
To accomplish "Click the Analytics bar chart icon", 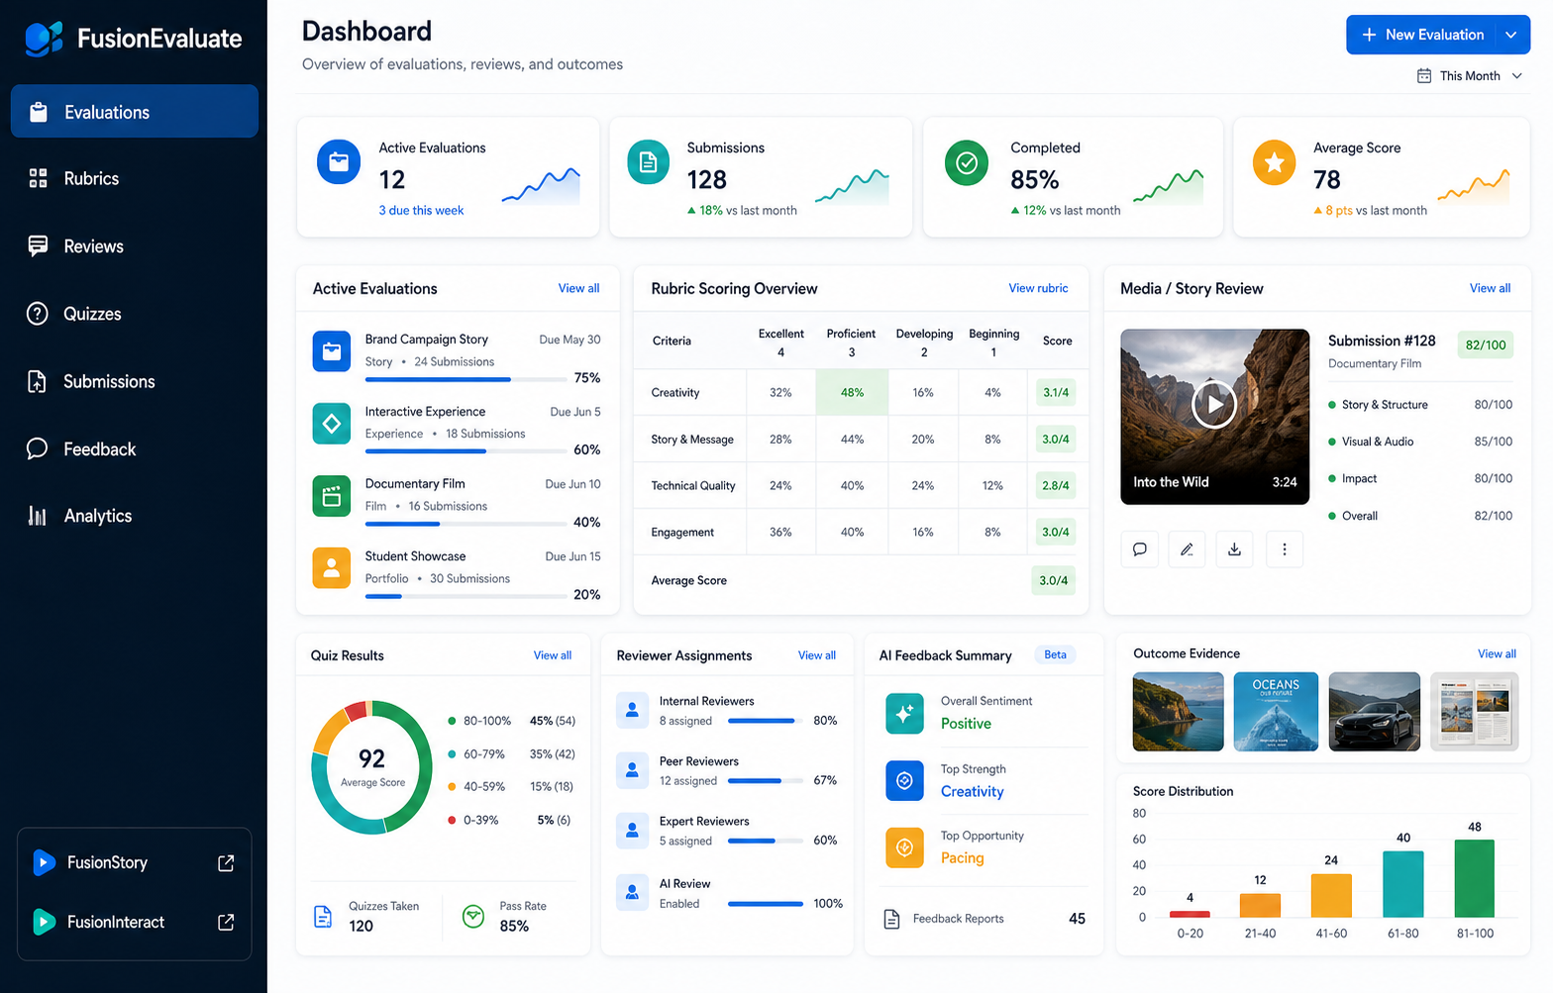I will tap(38, 516).
